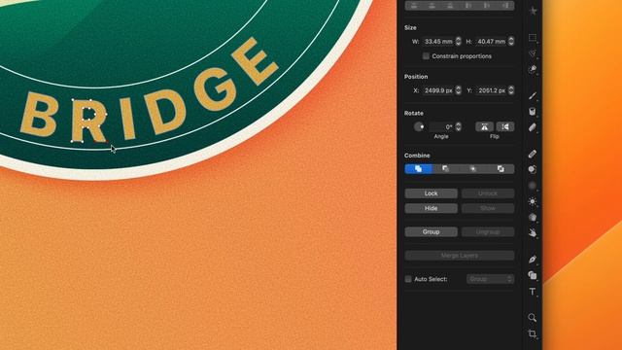Select the Paint brush tool
The image size is (622, 350).
[x=533, y=95]
